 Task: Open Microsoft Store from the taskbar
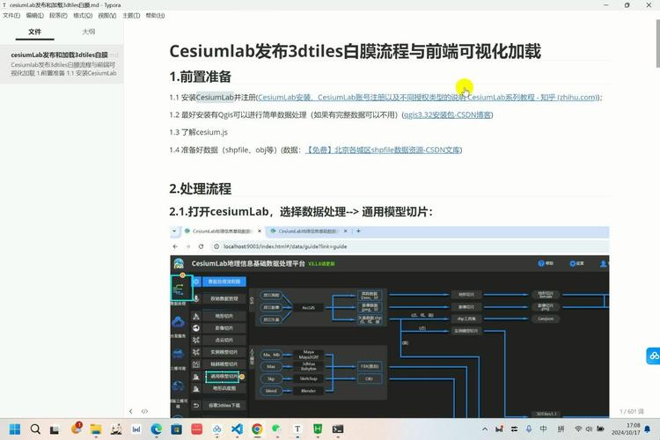(x=176, y=429)
